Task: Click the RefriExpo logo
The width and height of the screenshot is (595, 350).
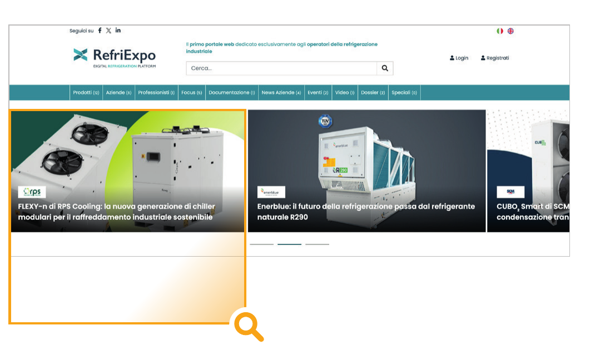Action: (114, 58)
